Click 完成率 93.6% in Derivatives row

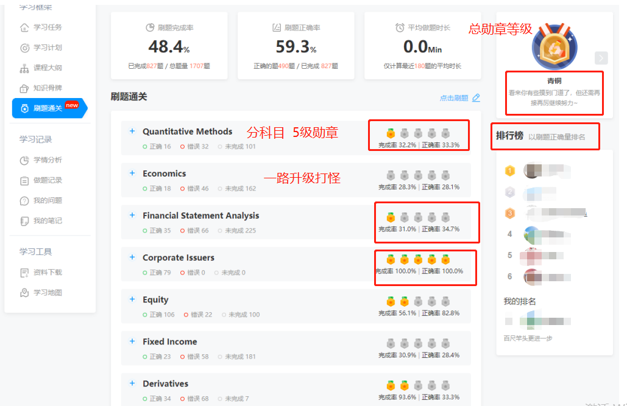click(397, 397)
